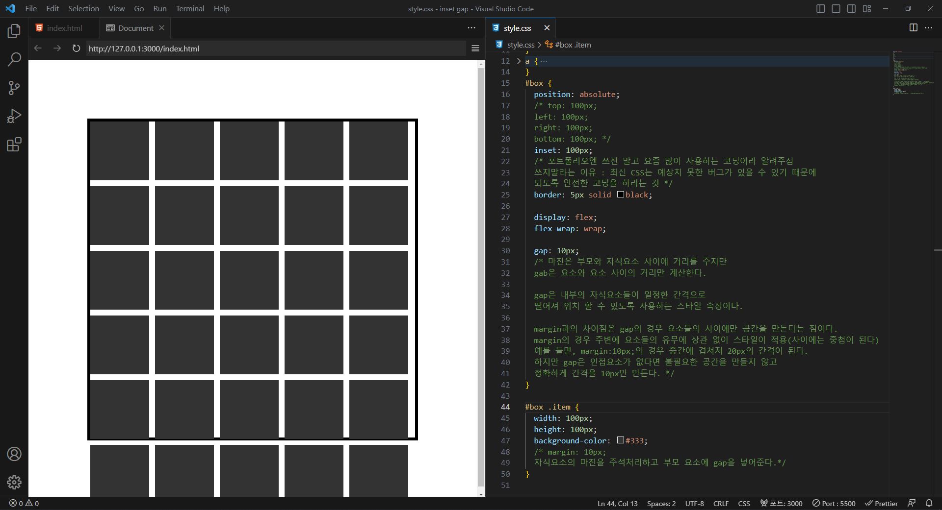The image size is (942, 510).
Task: Run Prettier from status bar
Action: point(881,504)
